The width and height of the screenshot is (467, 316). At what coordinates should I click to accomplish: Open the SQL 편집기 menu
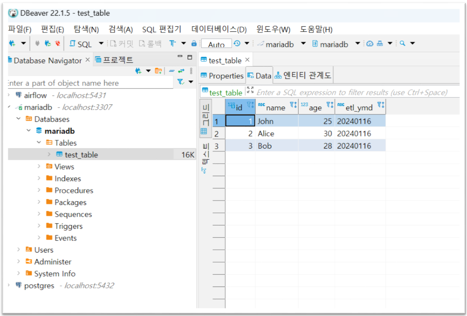click(162, 29)
